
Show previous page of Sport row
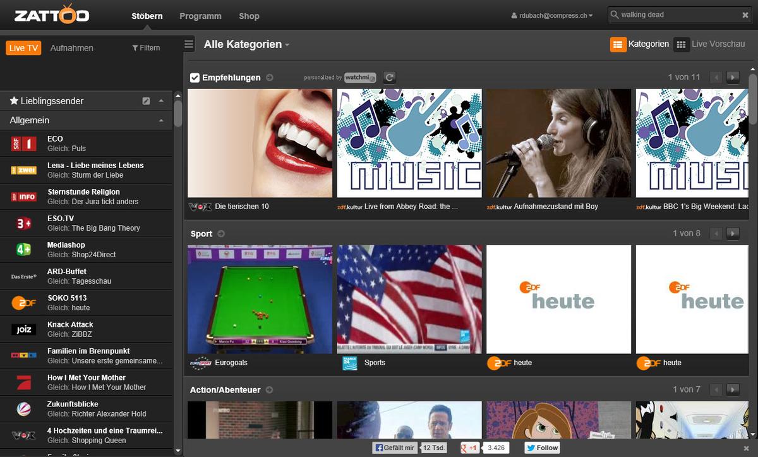pyautogui.click(x=716, y=233)
